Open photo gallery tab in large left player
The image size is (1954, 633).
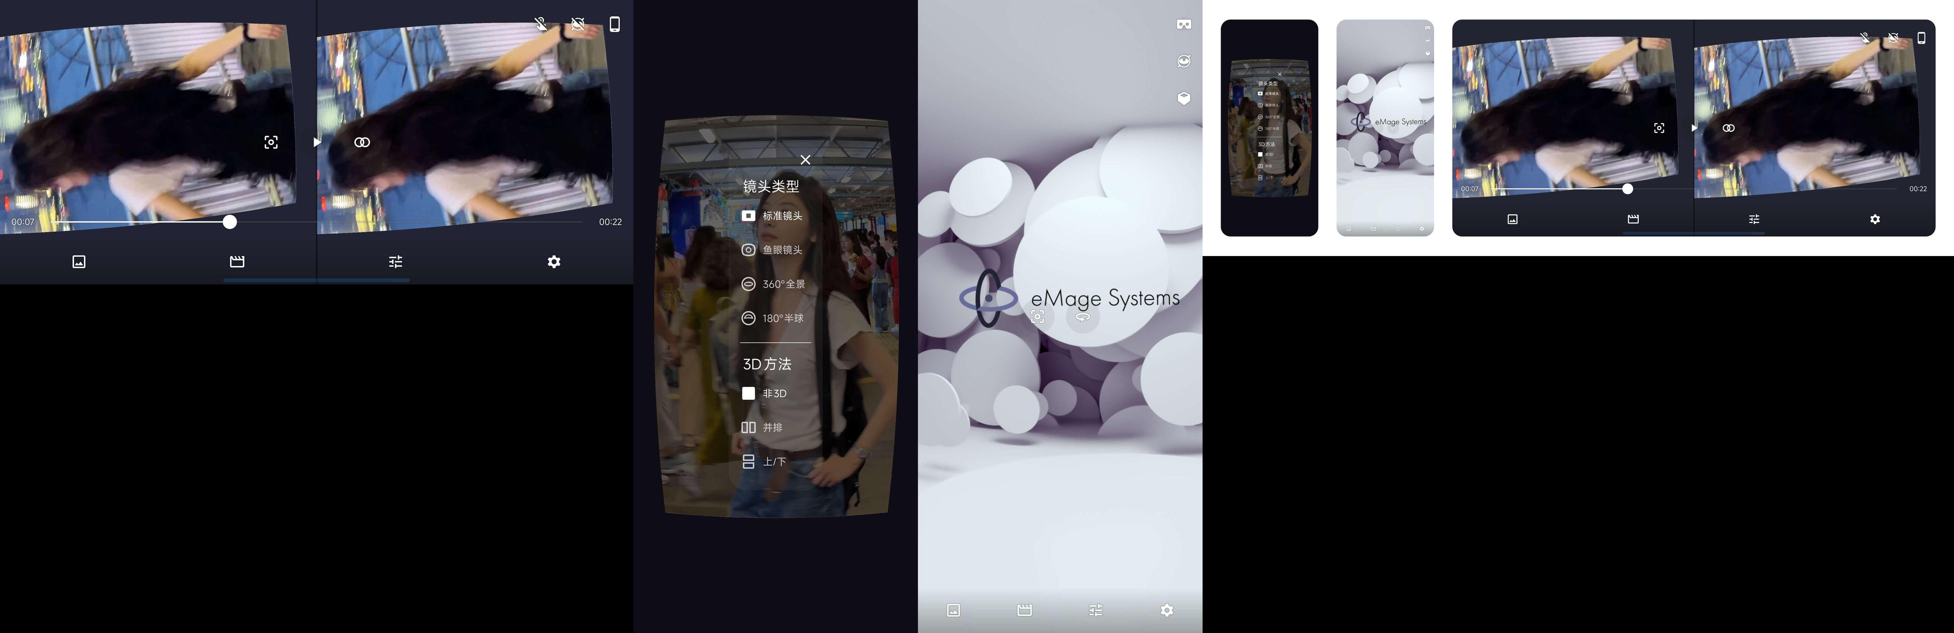(x=79, y=262)
